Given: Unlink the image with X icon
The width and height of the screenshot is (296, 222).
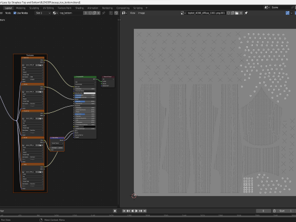Looking at the screenshot, I should coord(241,13).
